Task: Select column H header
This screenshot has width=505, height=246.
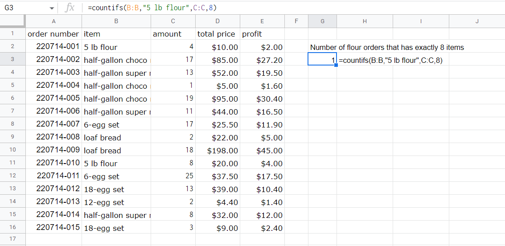Action: pyautogui.click(x=365, y=21)
